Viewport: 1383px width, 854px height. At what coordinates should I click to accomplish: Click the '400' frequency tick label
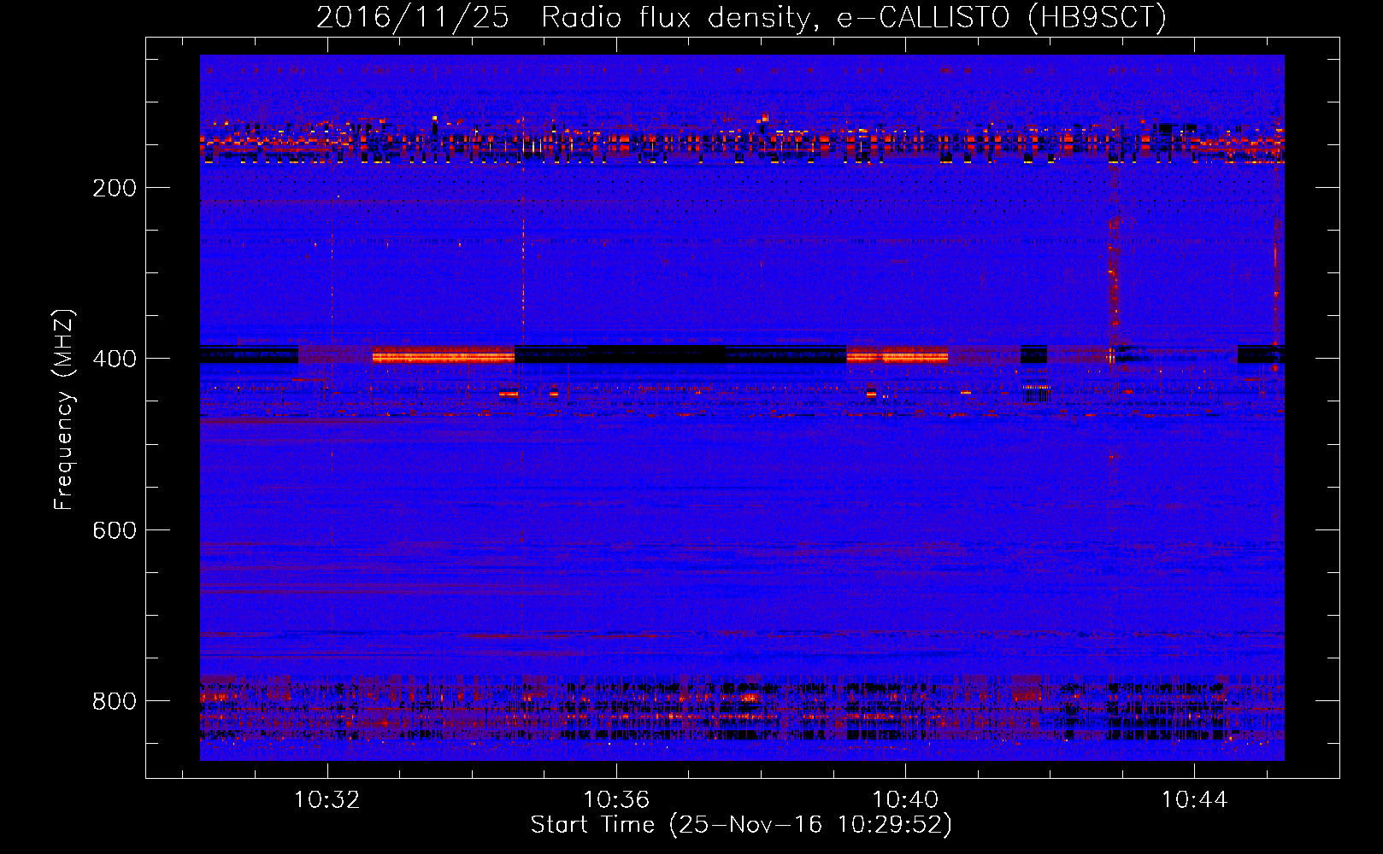tap(115, 359)
